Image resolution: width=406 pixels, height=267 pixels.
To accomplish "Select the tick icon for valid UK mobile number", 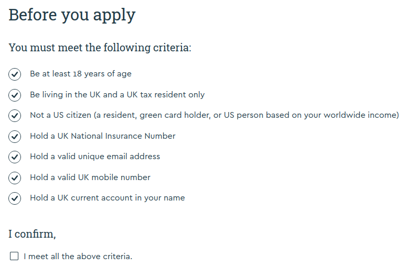I will [x=15, y=178].
